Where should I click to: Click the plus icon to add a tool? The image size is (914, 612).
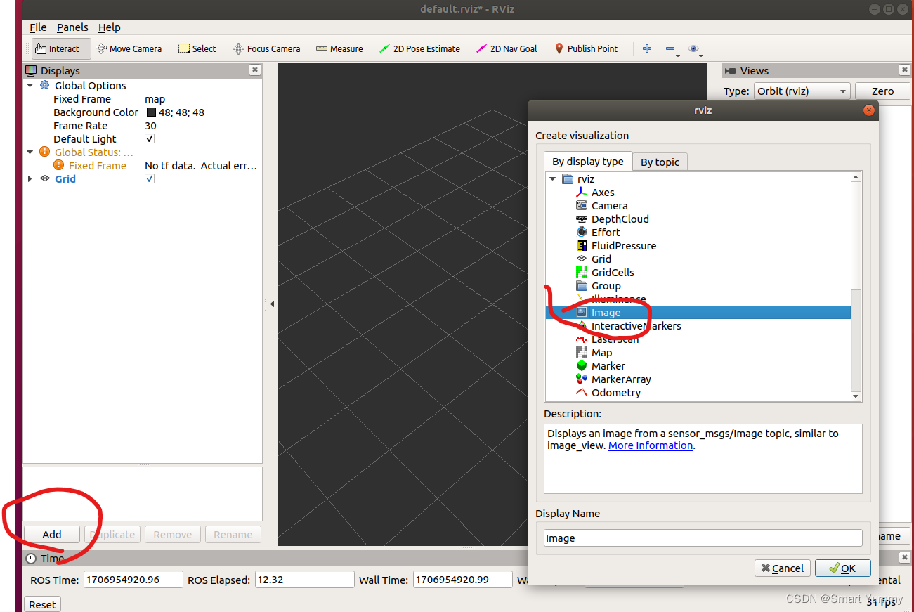point(646,48)
